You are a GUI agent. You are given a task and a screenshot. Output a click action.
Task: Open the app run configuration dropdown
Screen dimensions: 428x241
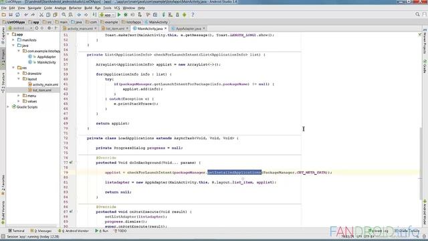click(x=107, y=15)
